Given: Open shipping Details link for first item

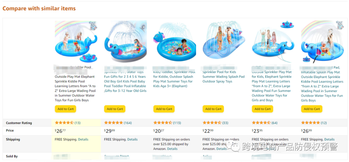Looking at the screenshot, I should point(83,139).
